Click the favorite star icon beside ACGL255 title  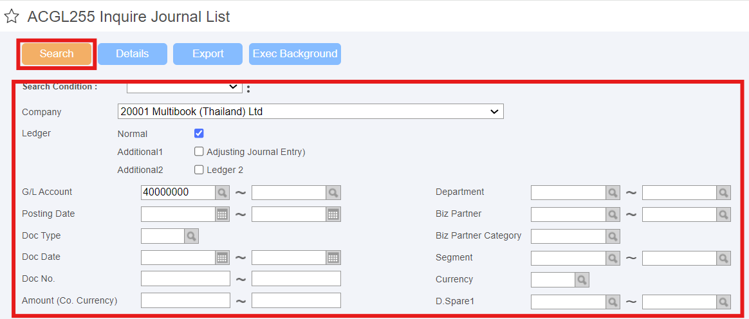12,17
